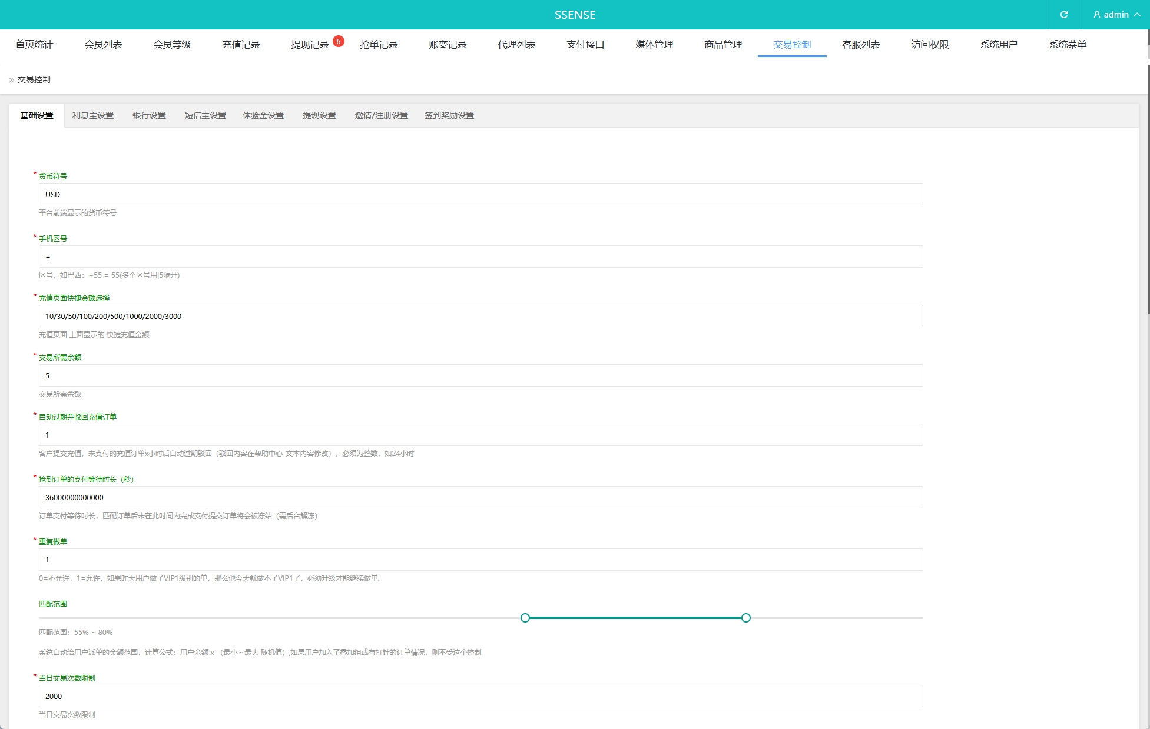Image resolution: width=1150 pixels, height=729 pixels.
Task: Click the refresh icon in top bar
Action: pos(1063,15)
